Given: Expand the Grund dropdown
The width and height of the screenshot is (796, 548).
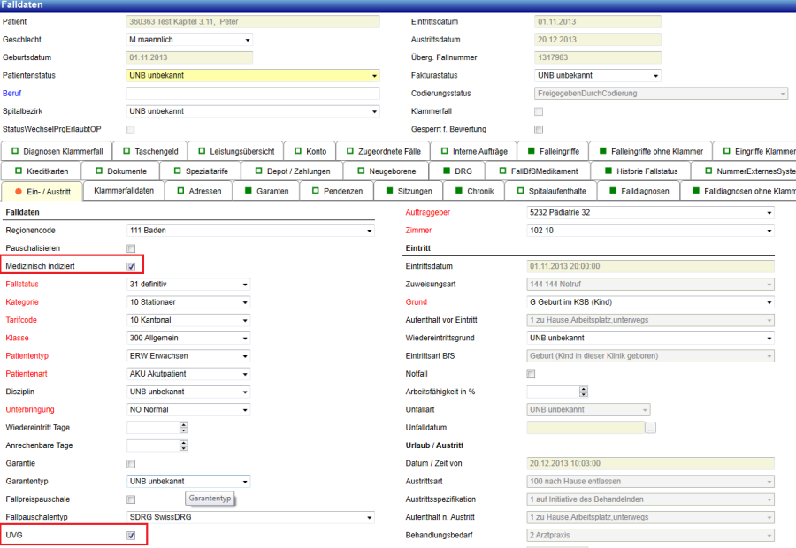Looking at the screenshot, I should [x=651, y=302].
